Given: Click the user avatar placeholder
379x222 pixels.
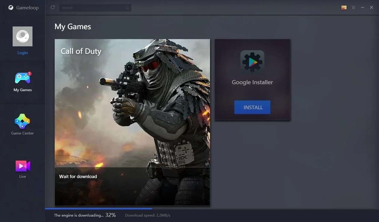Looking at the screenshot, I should 23,36.
